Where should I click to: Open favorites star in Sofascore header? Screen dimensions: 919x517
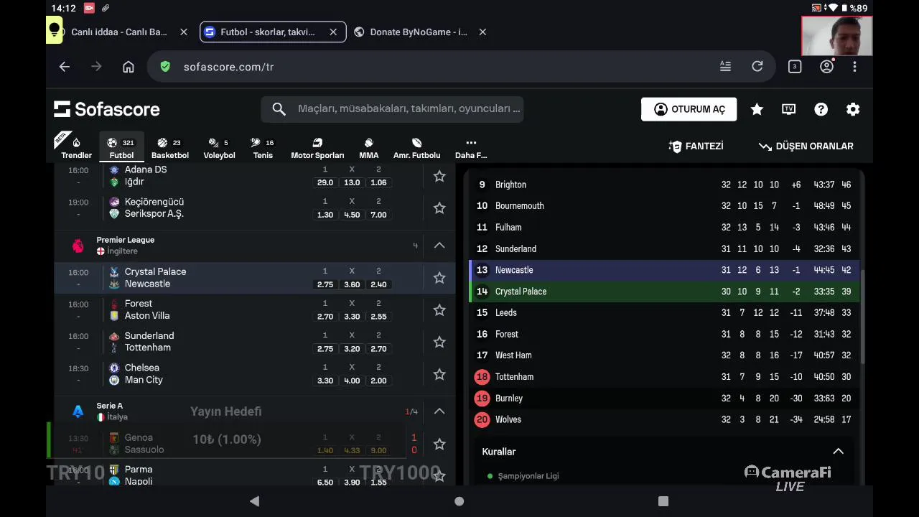[757, 109]
